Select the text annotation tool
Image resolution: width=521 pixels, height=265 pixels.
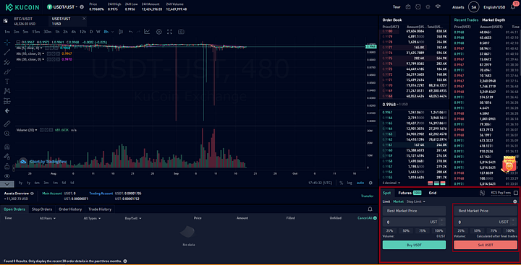pos(7,82)
